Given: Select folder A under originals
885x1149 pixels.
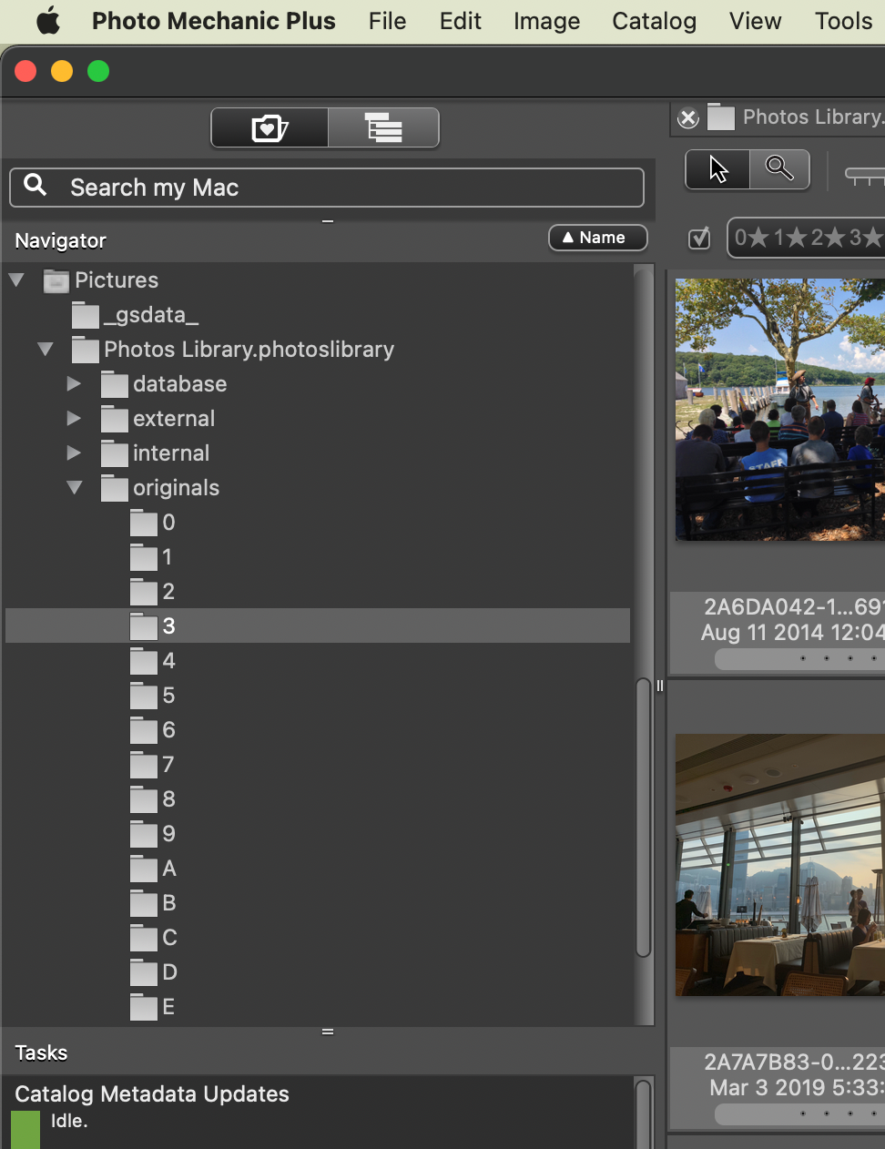Looking at the screenshot, I should pos(169,869).
